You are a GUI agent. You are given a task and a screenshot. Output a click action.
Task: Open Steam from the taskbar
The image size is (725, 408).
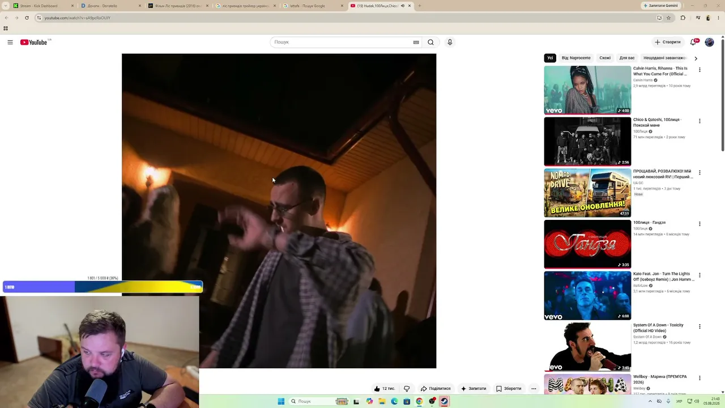[444, 401]
